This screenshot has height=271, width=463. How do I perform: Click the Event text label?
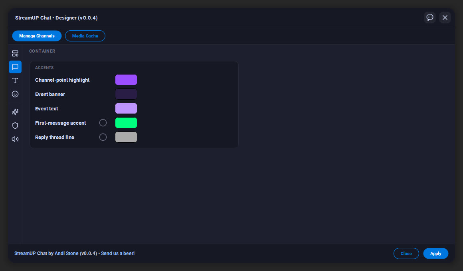point(47,108)
